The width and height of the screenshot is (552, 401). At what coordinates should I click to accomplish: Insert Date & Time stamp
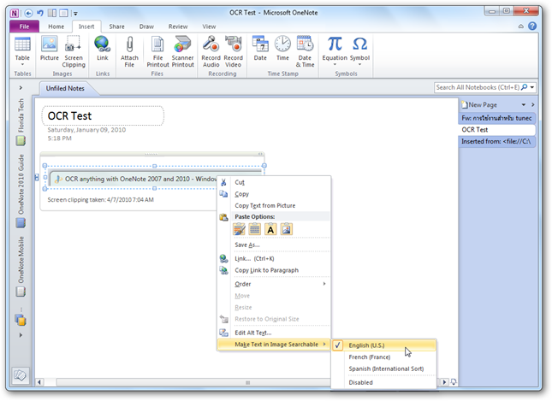pyautogui.click(x=305, y=51)
